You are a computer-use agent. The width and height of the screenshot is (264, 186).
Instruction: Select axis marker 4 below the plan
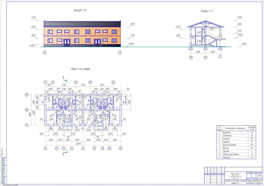pos(63,148)
